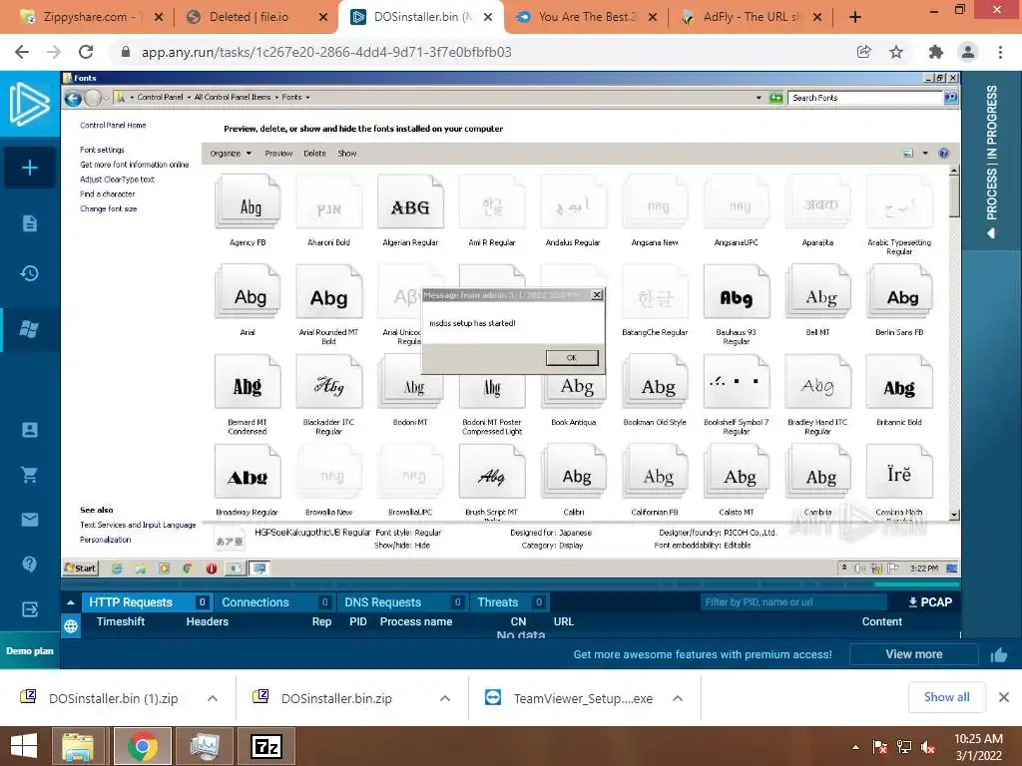Expand options for DOSinstaller.bin.zip download
Image resolution: width=1022 pixels, height=766 pixels.
click(x=445, y=698)
